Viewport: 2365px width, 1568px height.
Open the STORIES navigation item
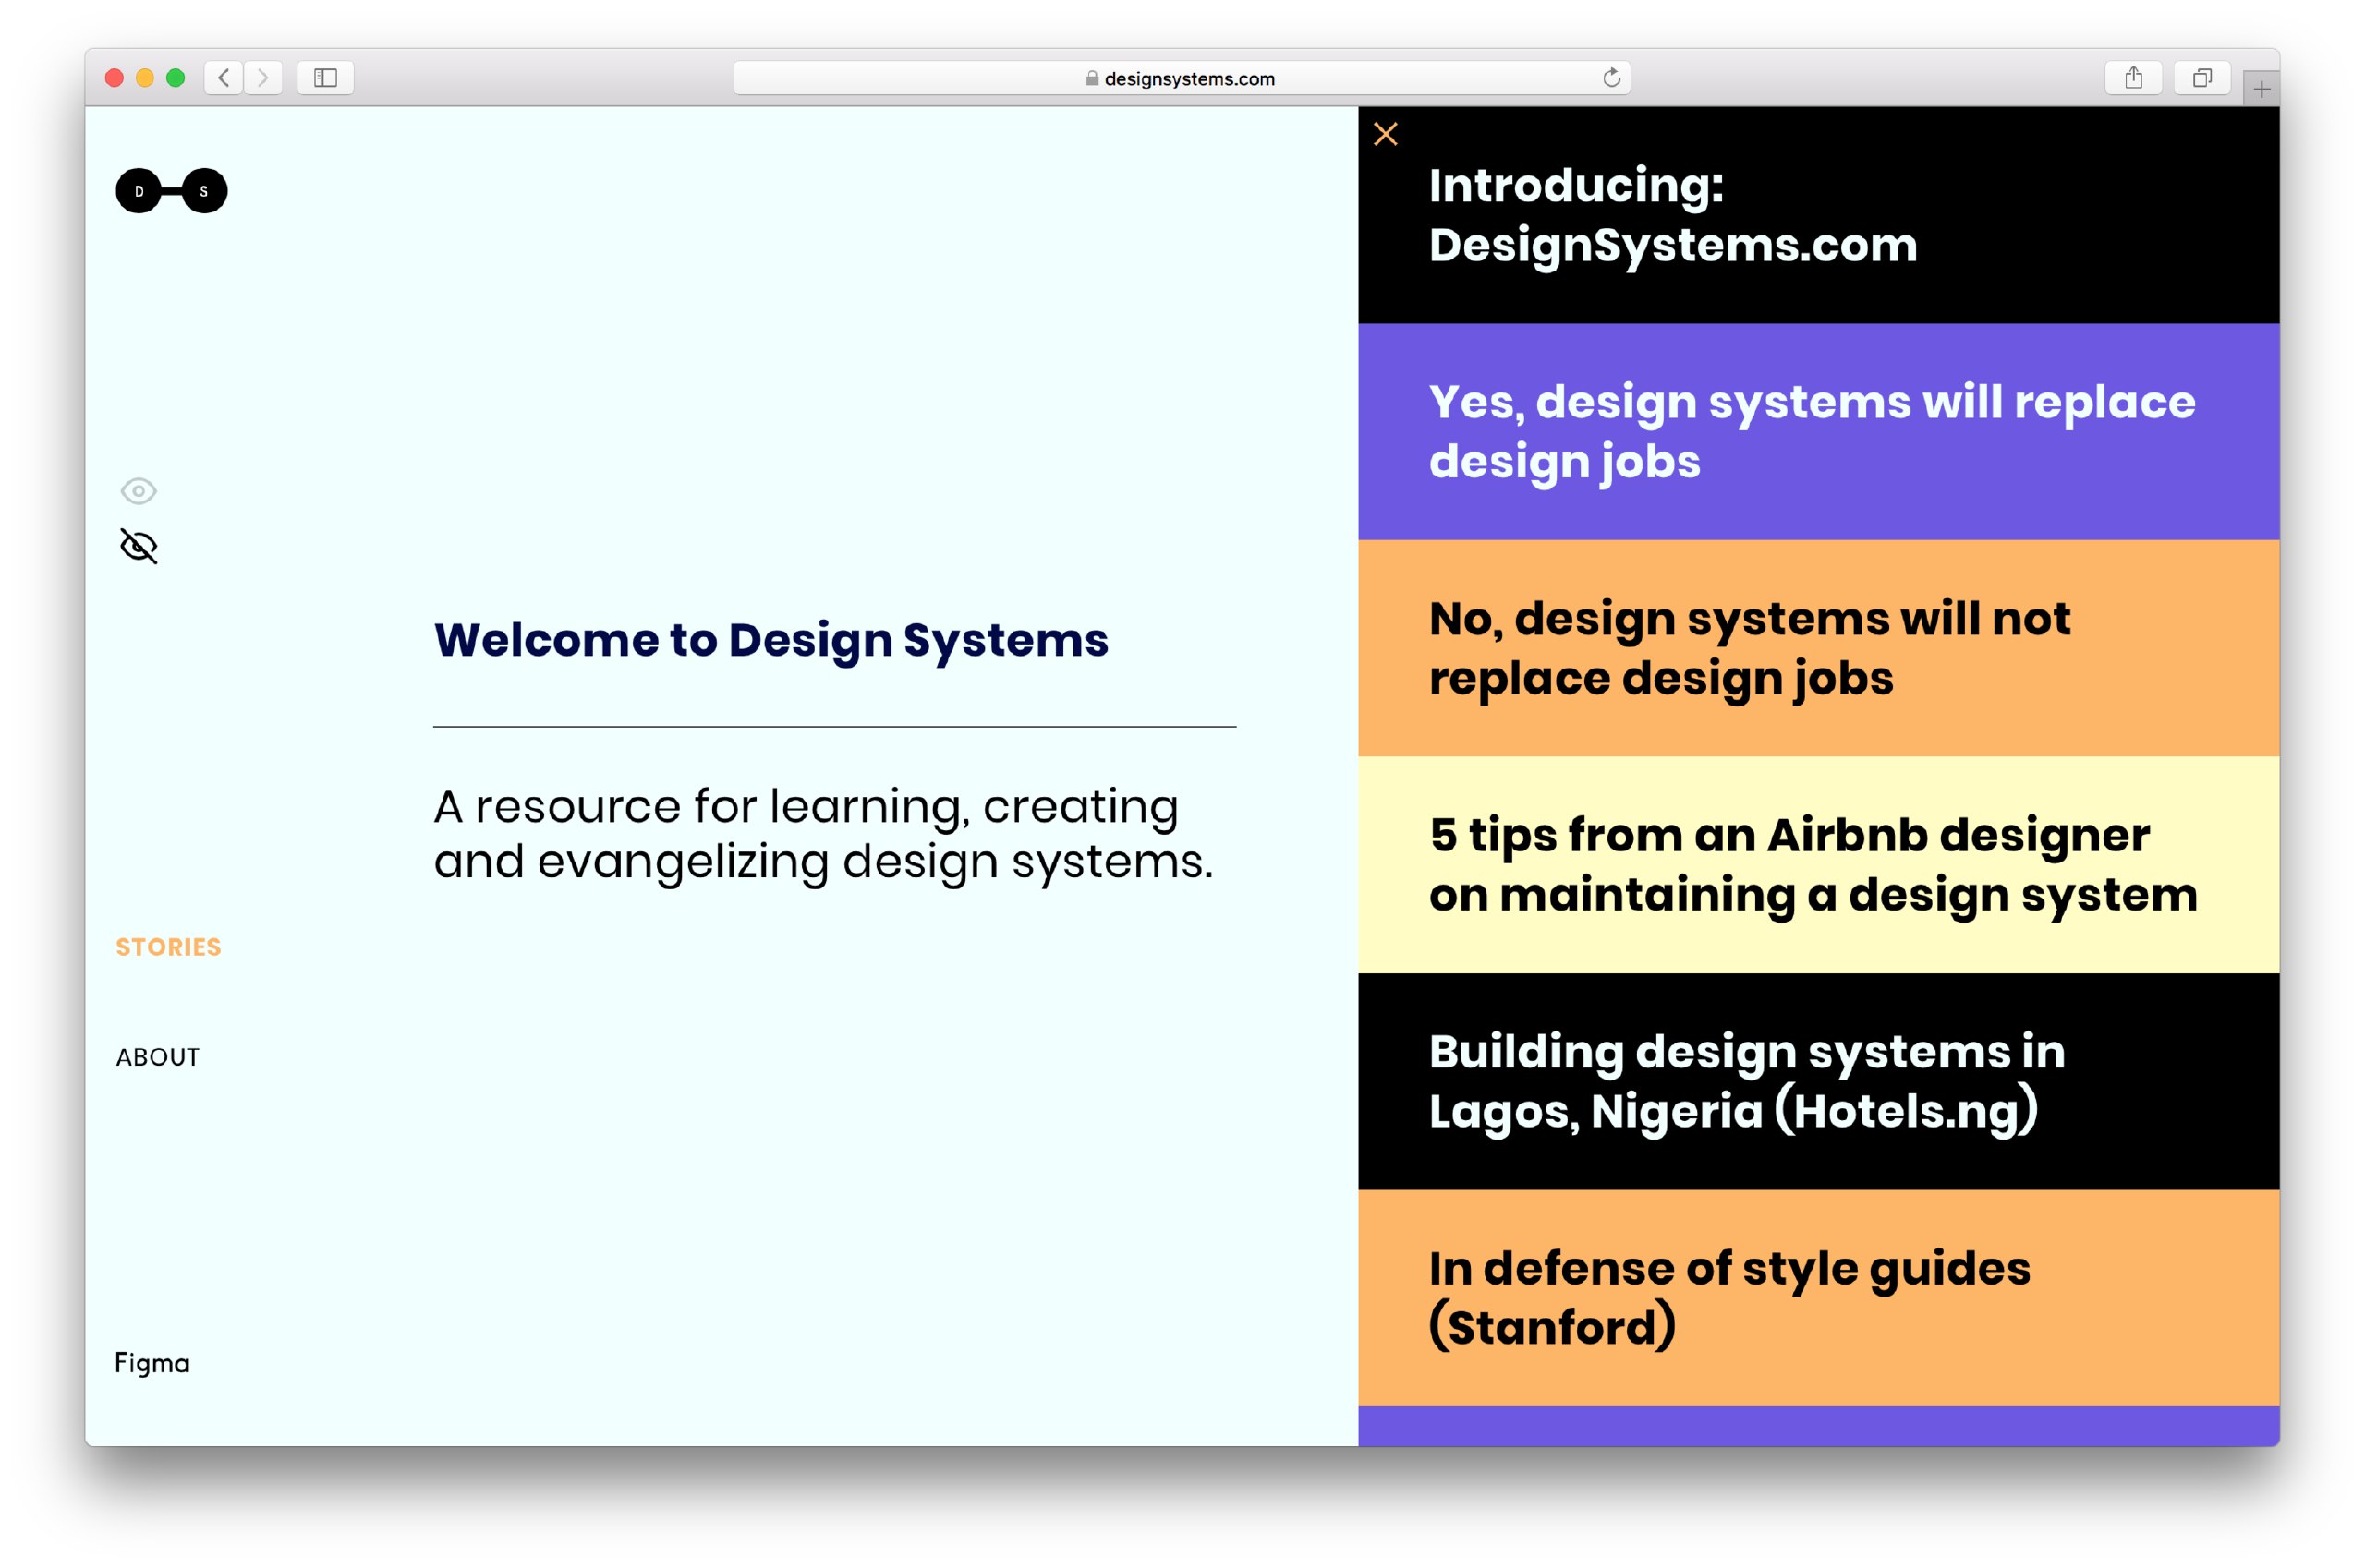tap(168, 947)
